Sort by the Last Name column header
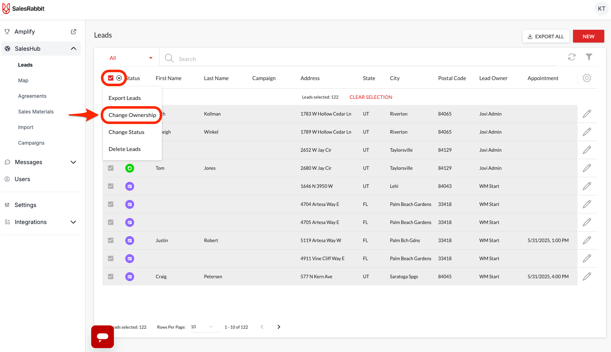Image resolution: width=611 pixels, height=352 pixels. (x=216, y=78)
